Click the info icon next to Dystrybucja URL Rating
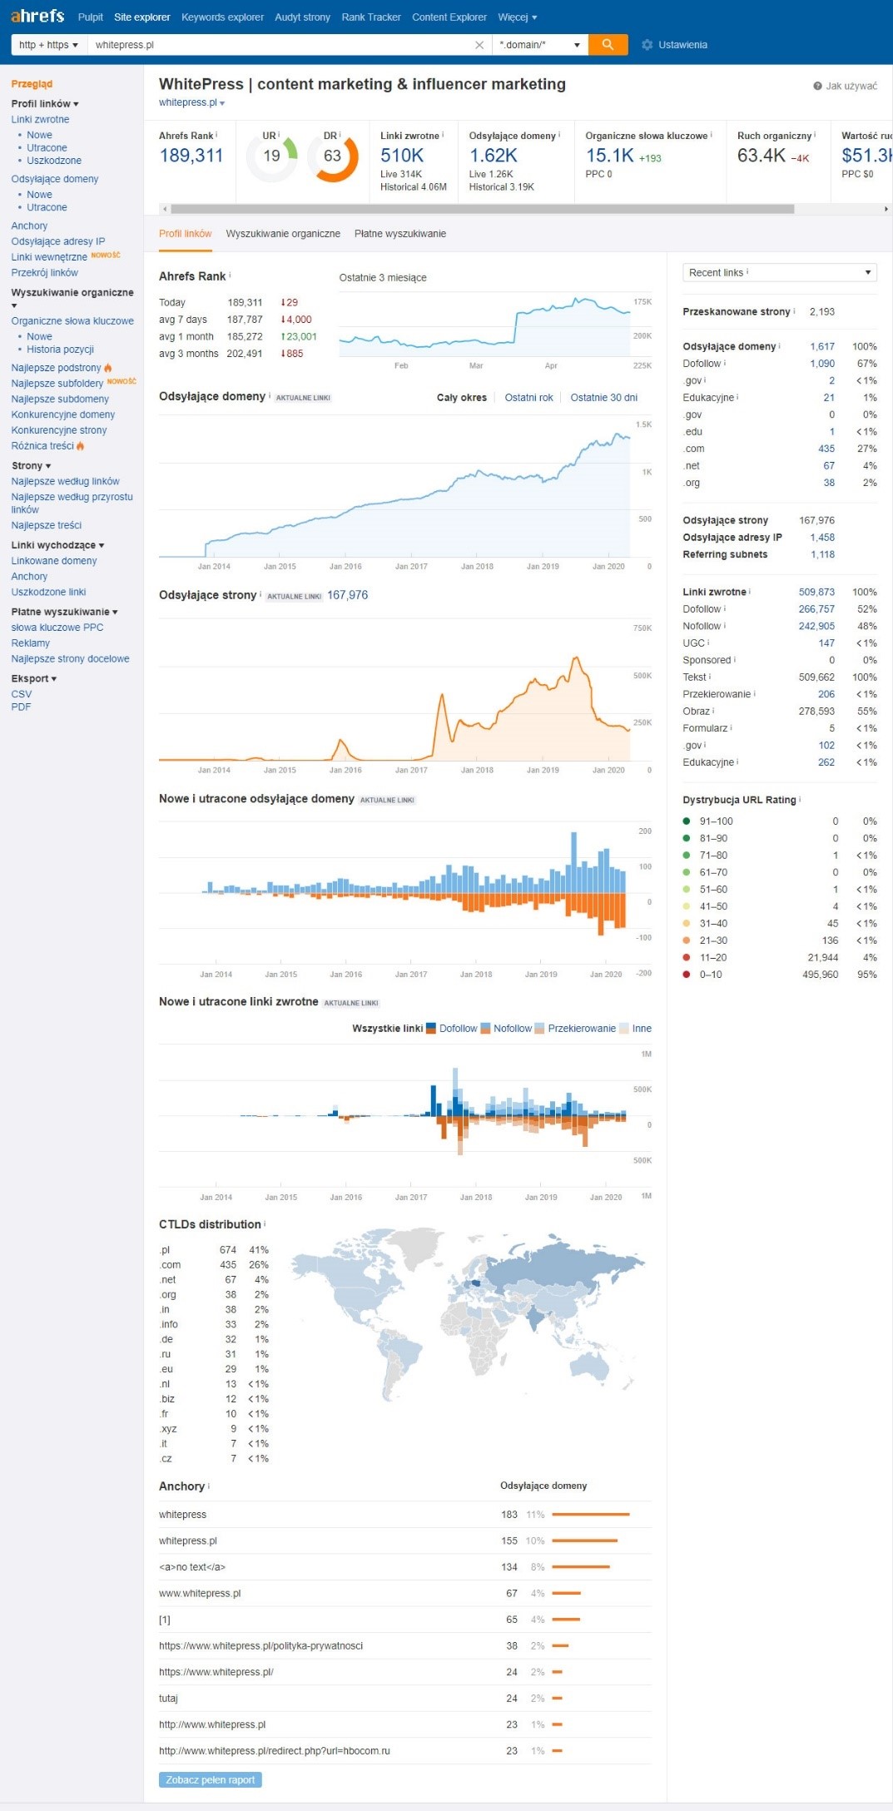Image resolution: width=893 pixels, height=1811 pixels. point(800,799)
